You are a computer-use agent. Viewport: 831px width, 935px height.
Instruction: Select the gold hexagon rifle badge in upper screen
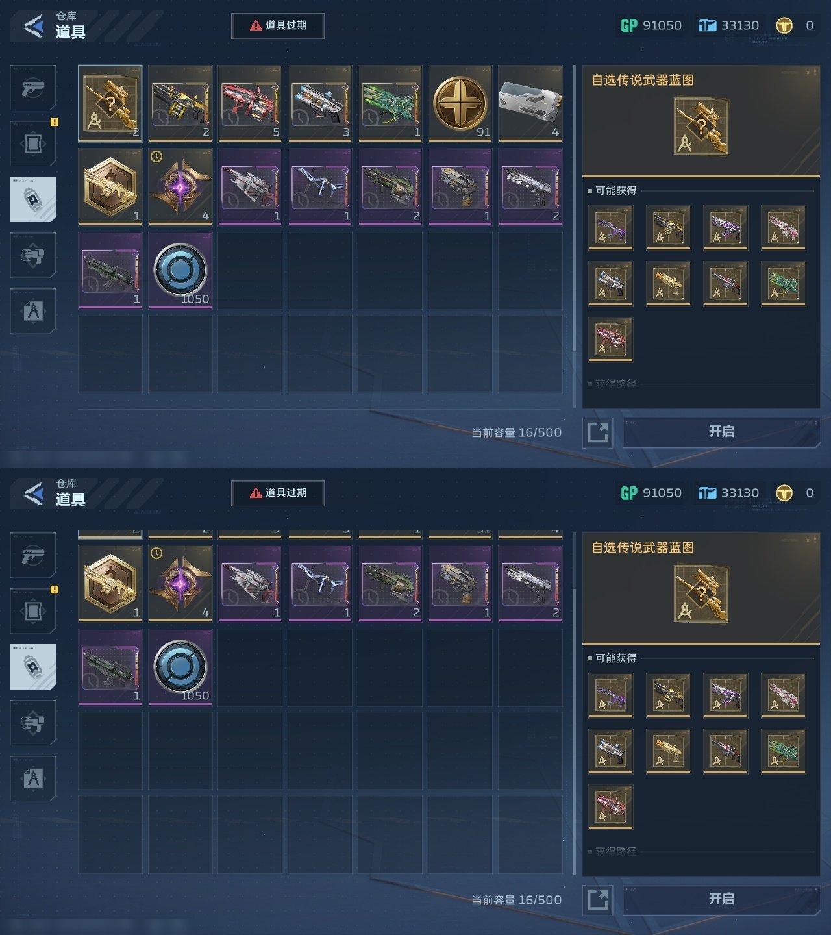click(110, 186)
